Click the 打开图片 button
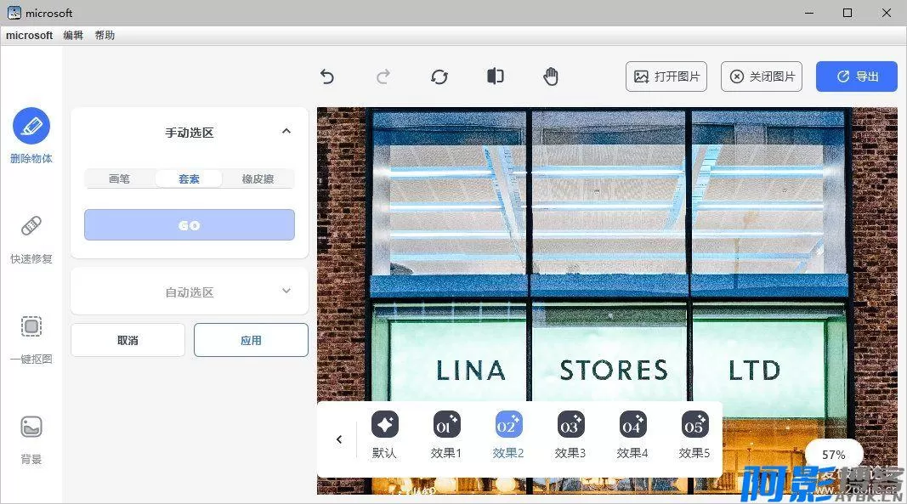The width and height of the screenshot is (907, 504). (667, 76)
